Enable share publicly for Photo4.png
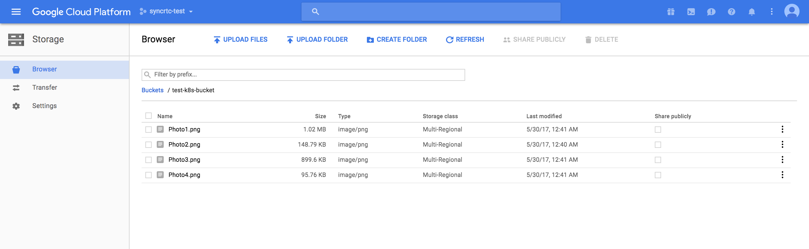 pyautogui.click(x=658, y=175)
